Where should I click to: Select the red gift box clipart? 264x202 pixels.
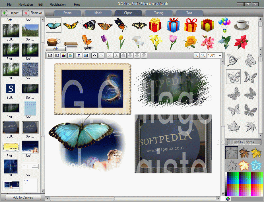tap(155, 25)
